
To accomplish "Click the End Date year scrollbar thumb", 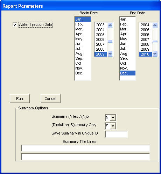I will coord(155,42).
